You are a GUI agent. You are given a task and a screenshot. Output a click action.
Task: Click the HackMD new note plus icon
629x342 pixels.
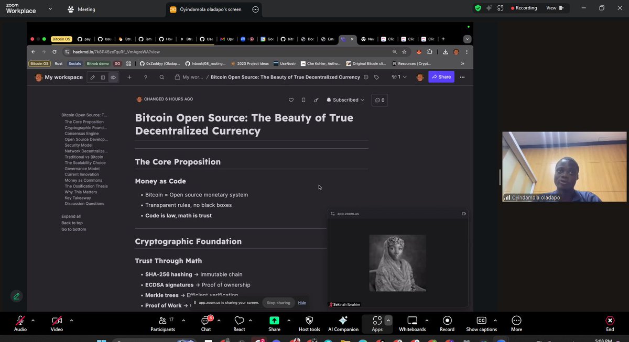[x=129, y=77]
